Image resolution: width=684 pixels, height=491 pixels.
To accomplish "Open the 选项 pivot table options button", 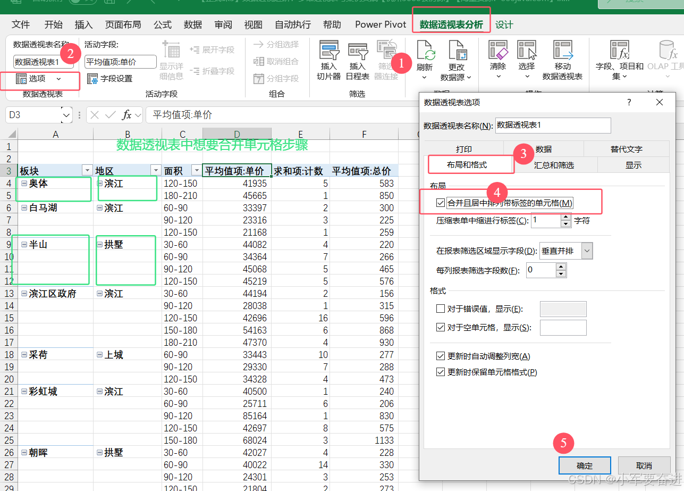I will [x=40, y=79].
